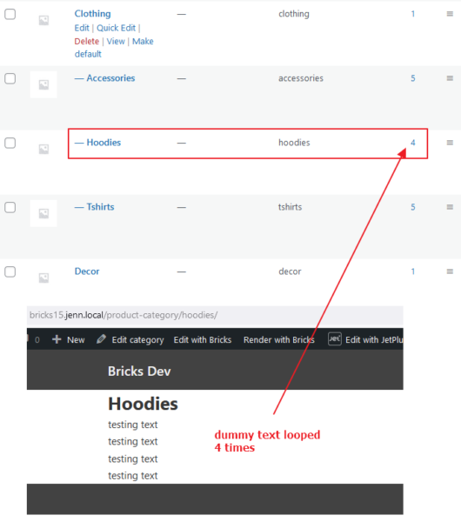
Task: Tick the checkbox for Clothing category
Action: click(x=10, y=14)
